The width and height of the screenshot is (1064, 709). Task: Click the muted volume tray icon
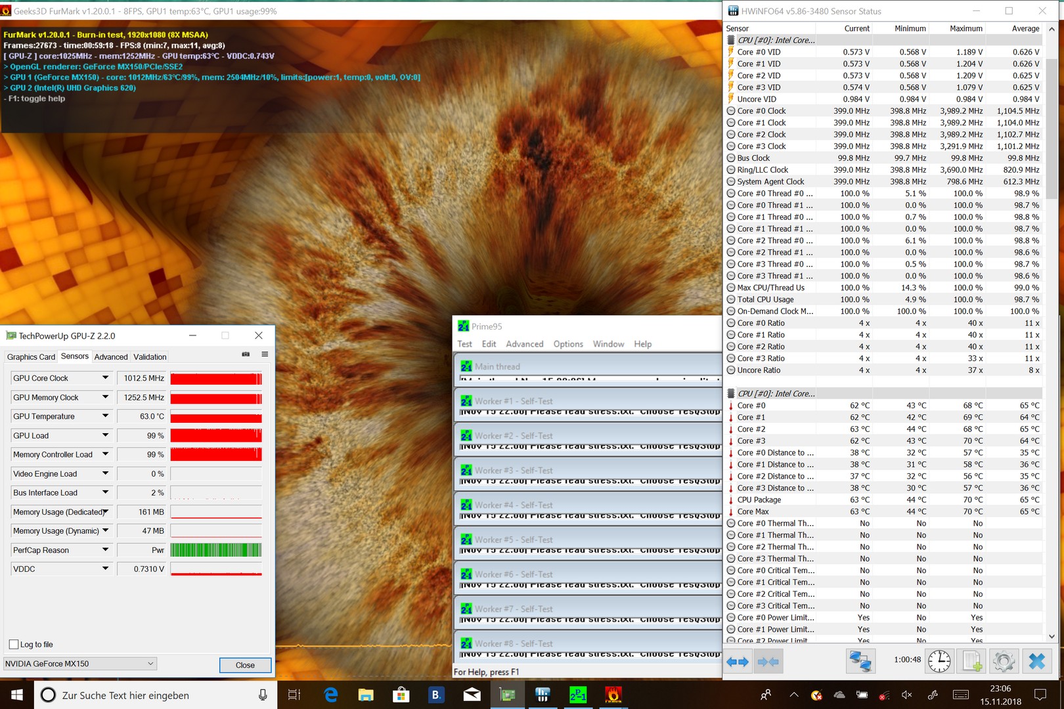[x=907, y=695]
